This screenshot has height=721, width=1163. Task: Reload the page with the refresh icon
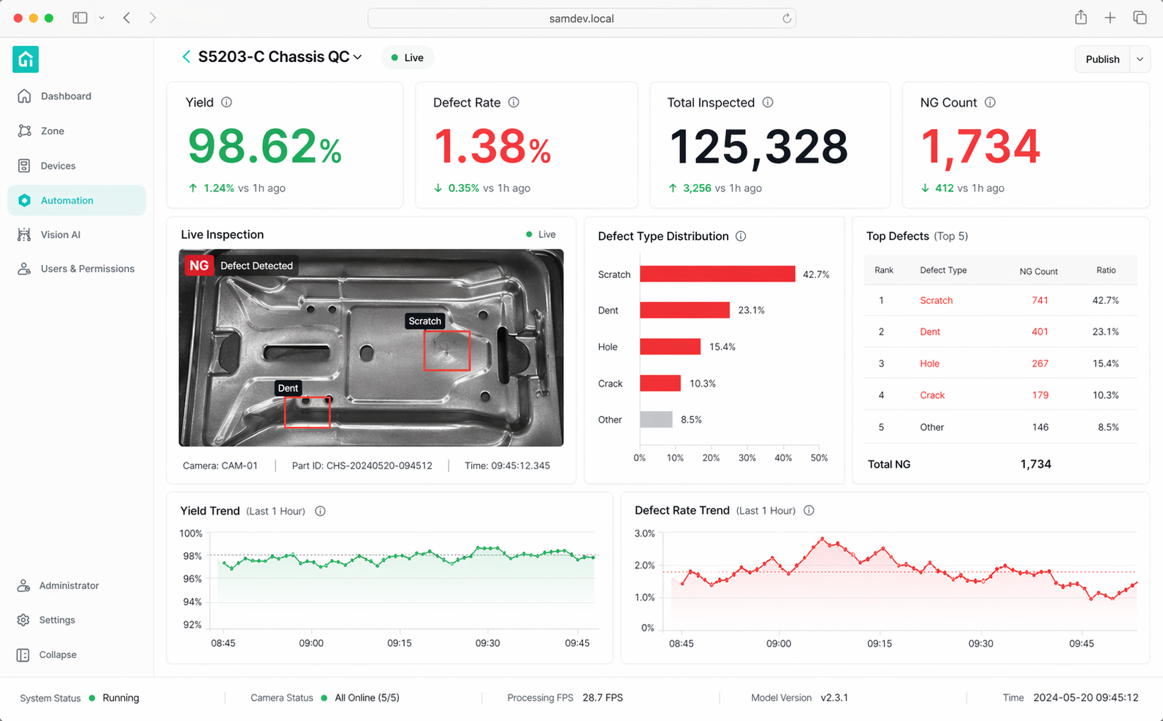tap(787, 18)
